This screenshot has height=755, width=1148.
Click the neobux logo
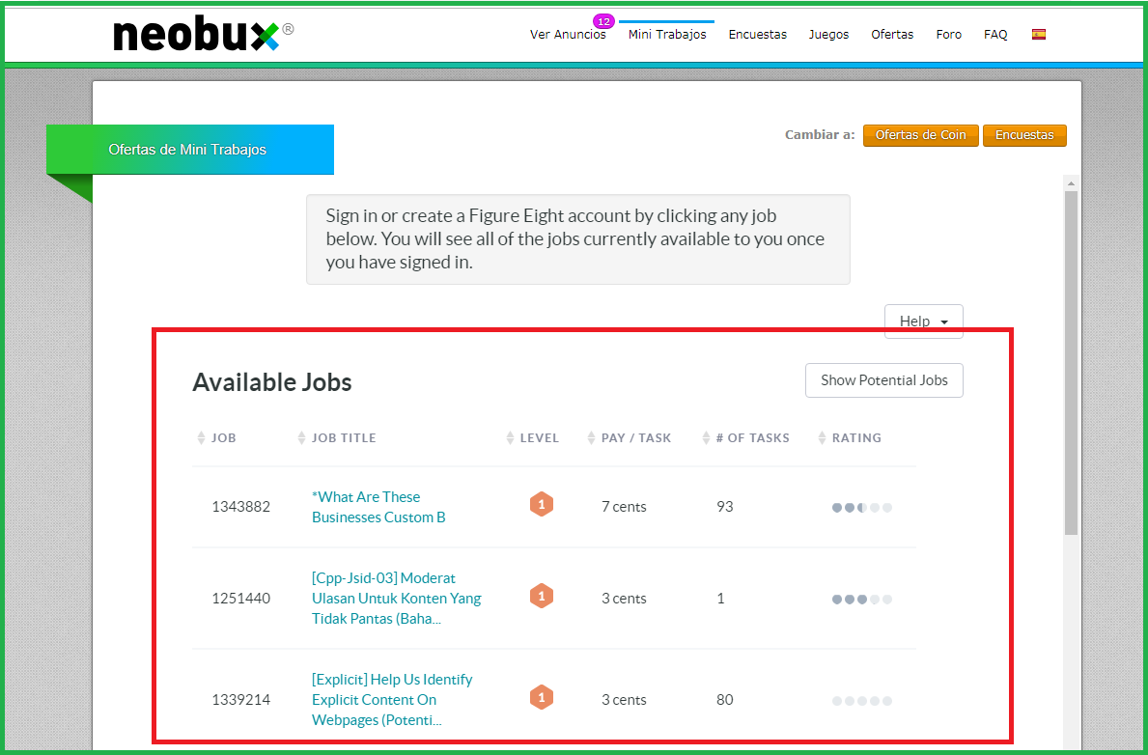203,35
